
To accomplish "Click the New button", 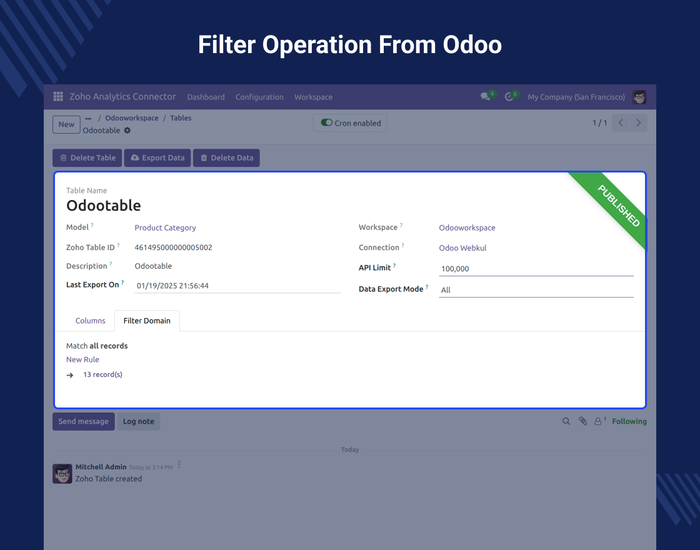I will tap(66, 124).
